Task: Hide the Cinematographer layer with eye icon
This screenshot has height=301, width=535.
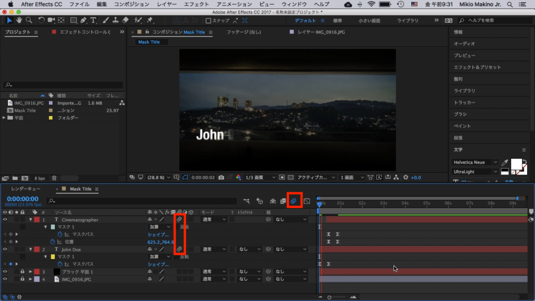Action: (5, 220)
